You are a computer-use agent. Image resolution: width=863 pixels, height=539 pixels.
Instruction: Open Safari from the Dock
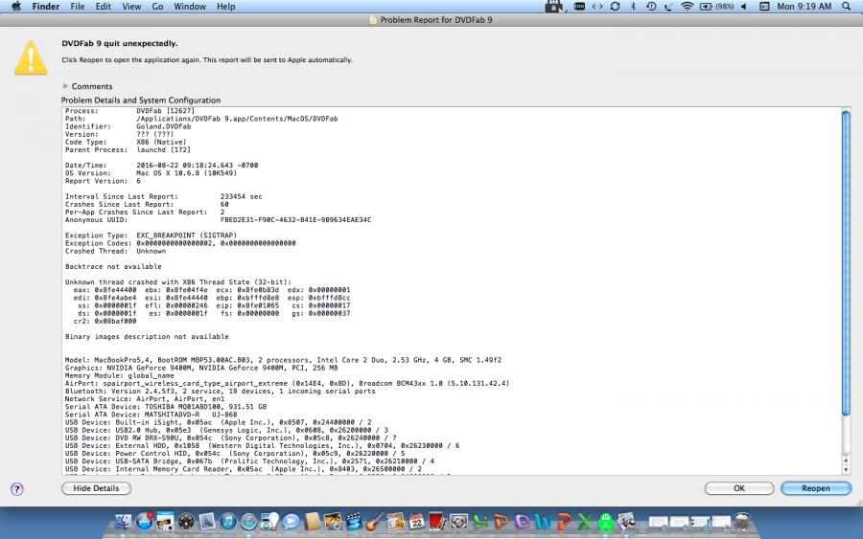tap(248, 522)
